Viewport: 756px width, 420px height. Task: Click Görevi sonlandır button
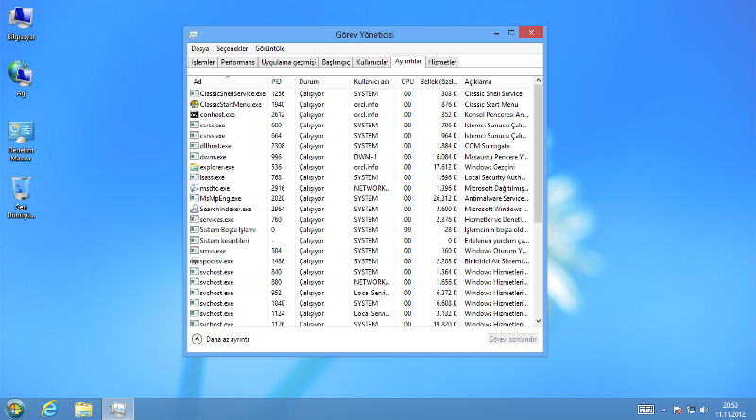tap(512, 339)
